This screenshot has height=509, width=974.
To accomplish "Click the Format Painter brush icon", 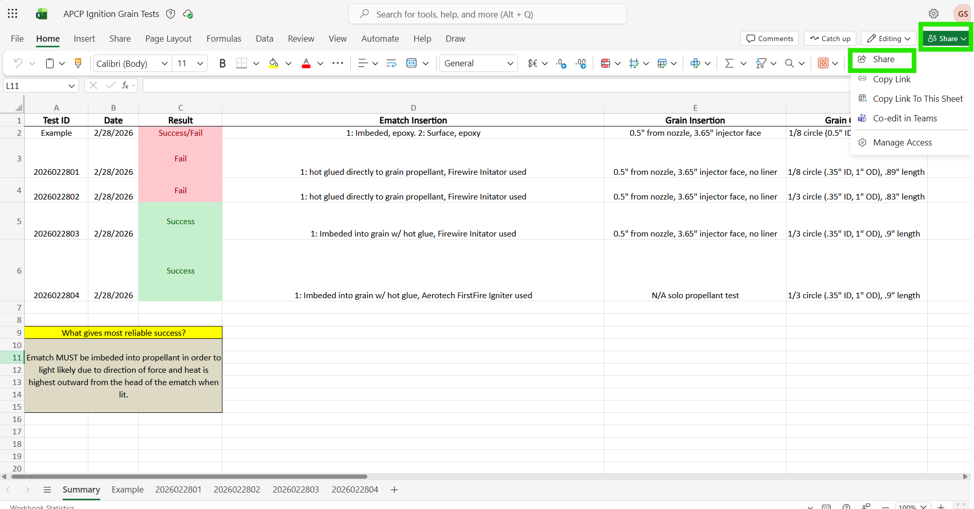I will coord(78,63).
